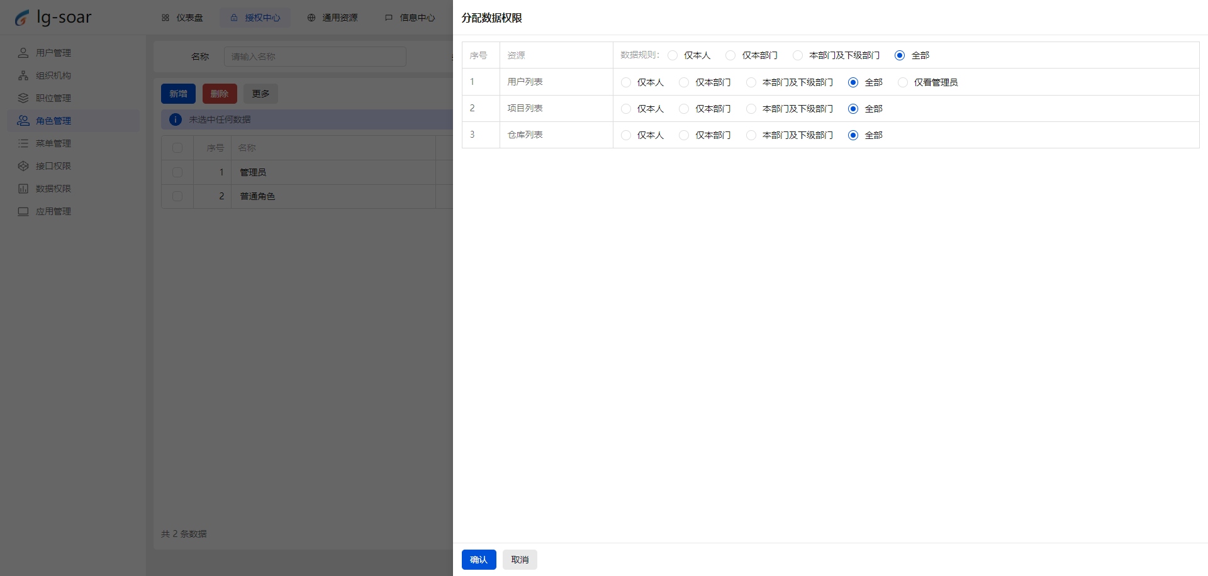1208x576 pixels.
Task: Select 仅本人 in the 数据规则 header row
Action: pos(673,55)
